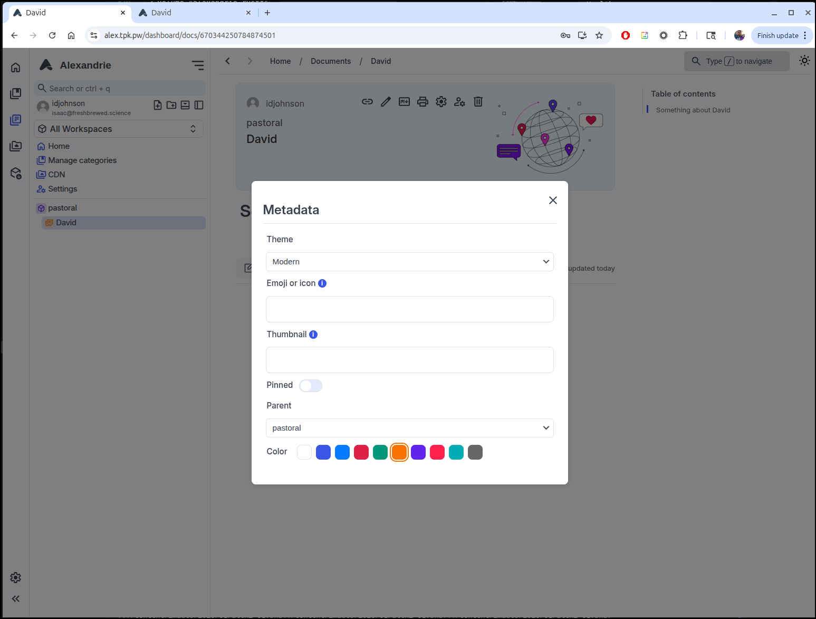Toggle the Pinned switch

pyautogui.click(x=310, y=386)
